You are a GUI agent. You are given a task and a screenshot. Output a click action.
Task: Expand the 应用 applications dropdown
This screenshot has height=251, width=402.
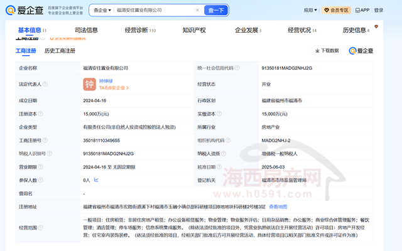click(x=310, y=10)
